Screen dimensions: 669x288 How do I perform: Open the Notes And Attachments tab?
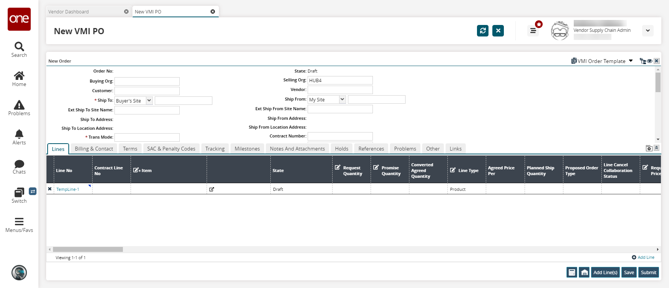[297, 149]
